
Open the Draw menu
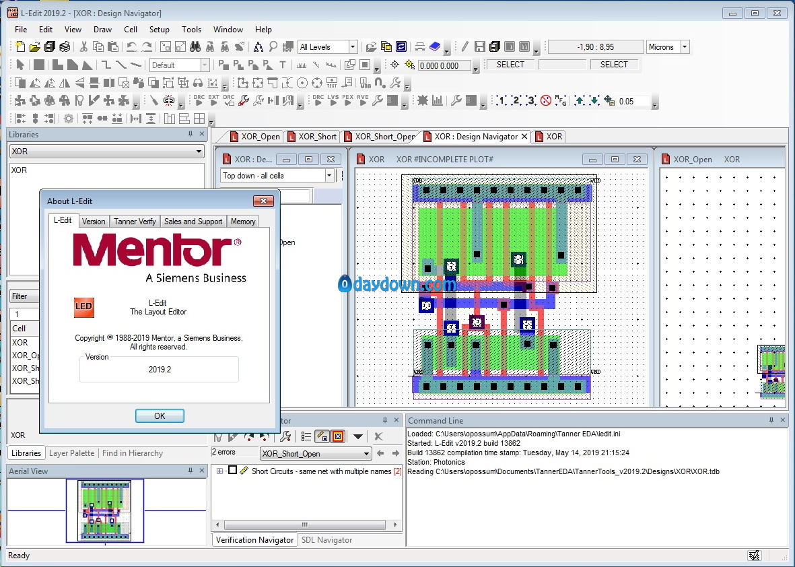click(102, 30)
